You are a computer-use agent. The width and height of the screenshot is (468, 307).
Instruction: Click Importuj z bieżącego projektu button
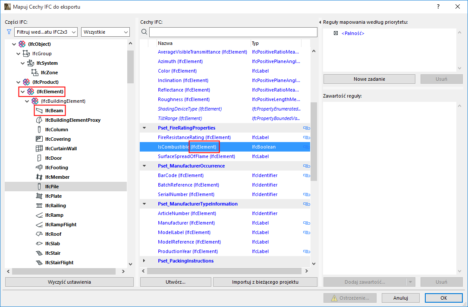[265, 282]
